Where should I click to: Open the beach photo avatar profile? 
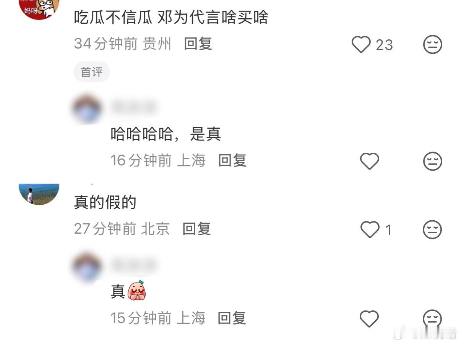click(x=39, y=194)
